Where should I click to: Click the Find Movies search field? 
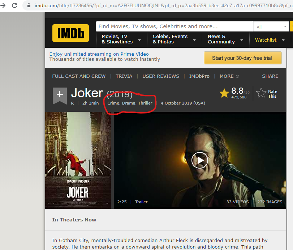pos(174,26)
